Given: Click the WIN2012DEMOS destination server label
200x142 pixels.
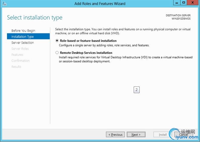Looking at the screenshot, I should pyautogui.click(x=181, y=19).
